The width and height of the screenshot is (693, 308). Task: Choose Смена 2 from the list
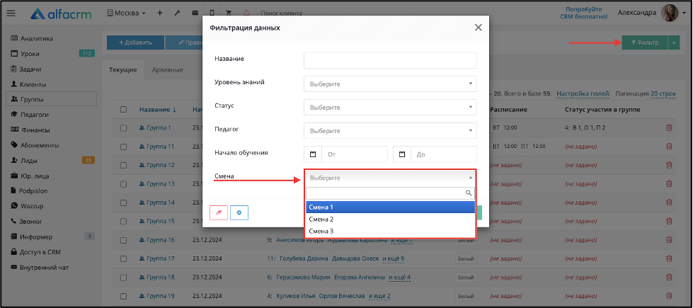390,219
